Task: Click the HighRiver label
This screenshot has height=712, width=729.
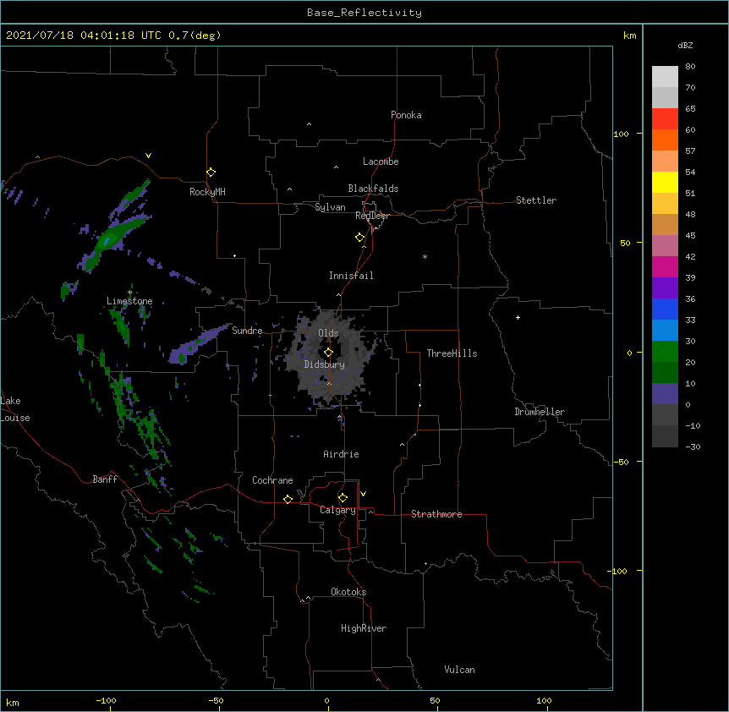Action: 364,628
